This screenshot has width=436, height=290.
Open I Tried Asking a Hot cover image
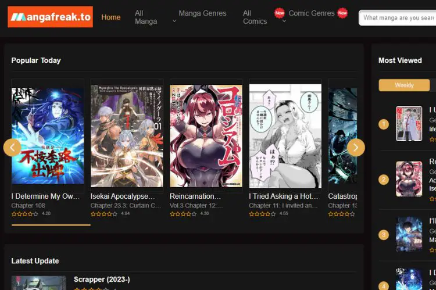285,136
